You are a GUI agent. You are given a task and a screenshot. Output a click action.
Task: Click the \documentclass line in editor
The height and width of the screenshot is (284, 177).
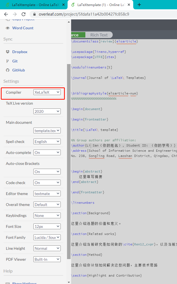coord(105,41)
